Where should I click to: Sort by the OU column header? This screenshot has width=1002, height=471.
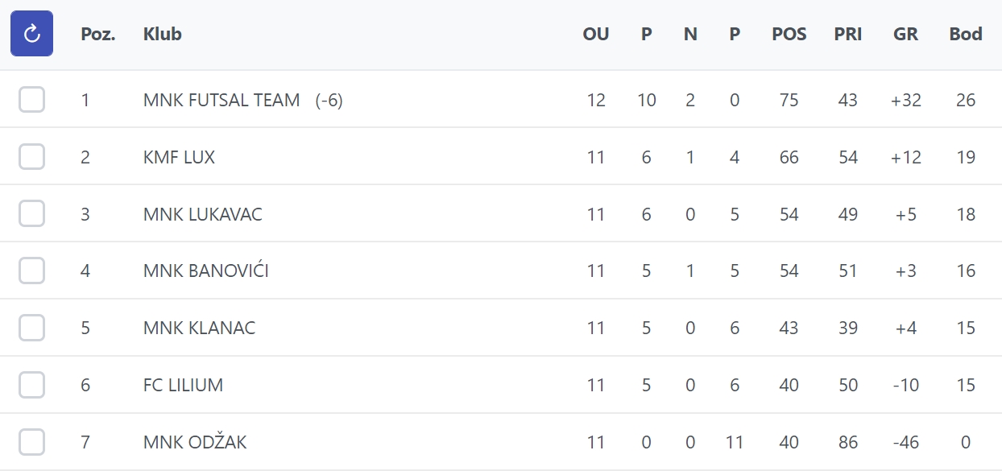[596, 34]
